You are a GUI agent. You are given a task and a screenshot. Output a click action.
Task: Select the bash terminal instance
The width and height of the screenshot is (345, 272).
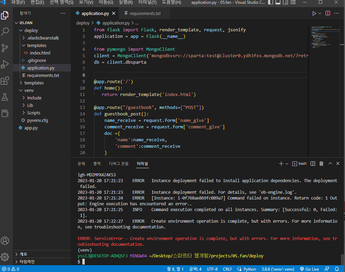pos(299,163)
